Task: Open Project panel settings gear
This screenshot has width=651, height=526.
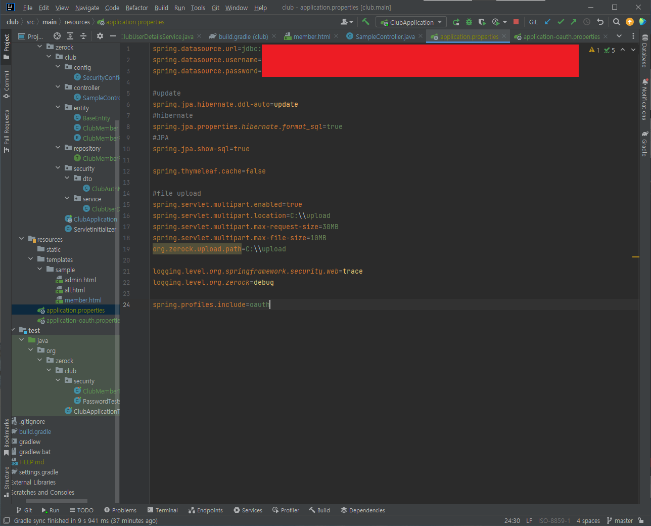Action: point(100,36)
